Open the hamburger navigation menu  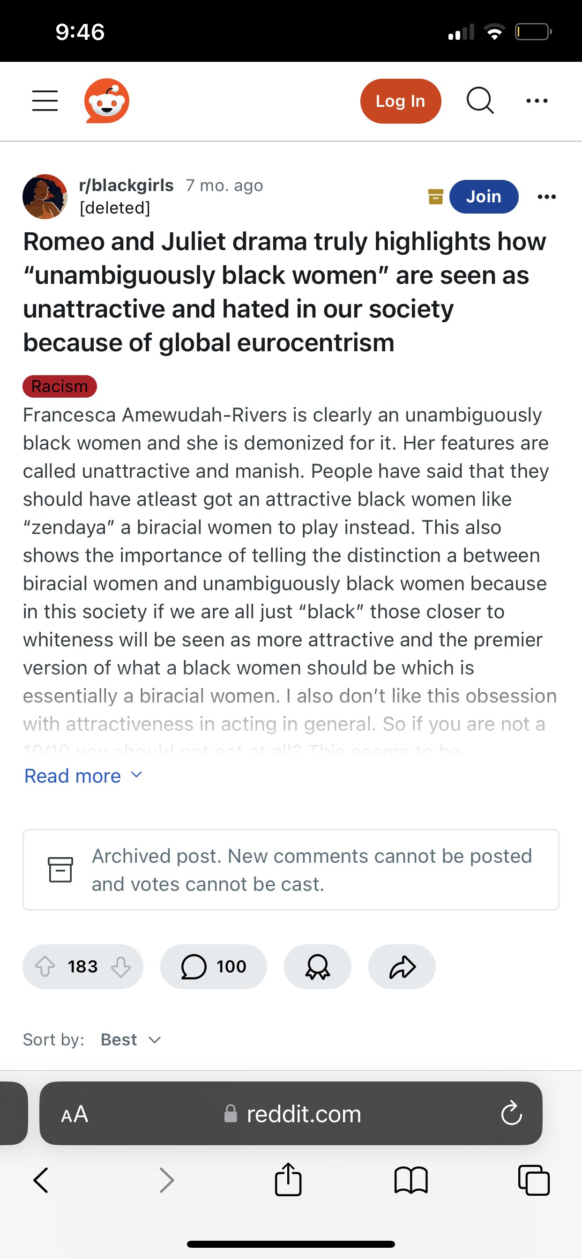[45, 101]
